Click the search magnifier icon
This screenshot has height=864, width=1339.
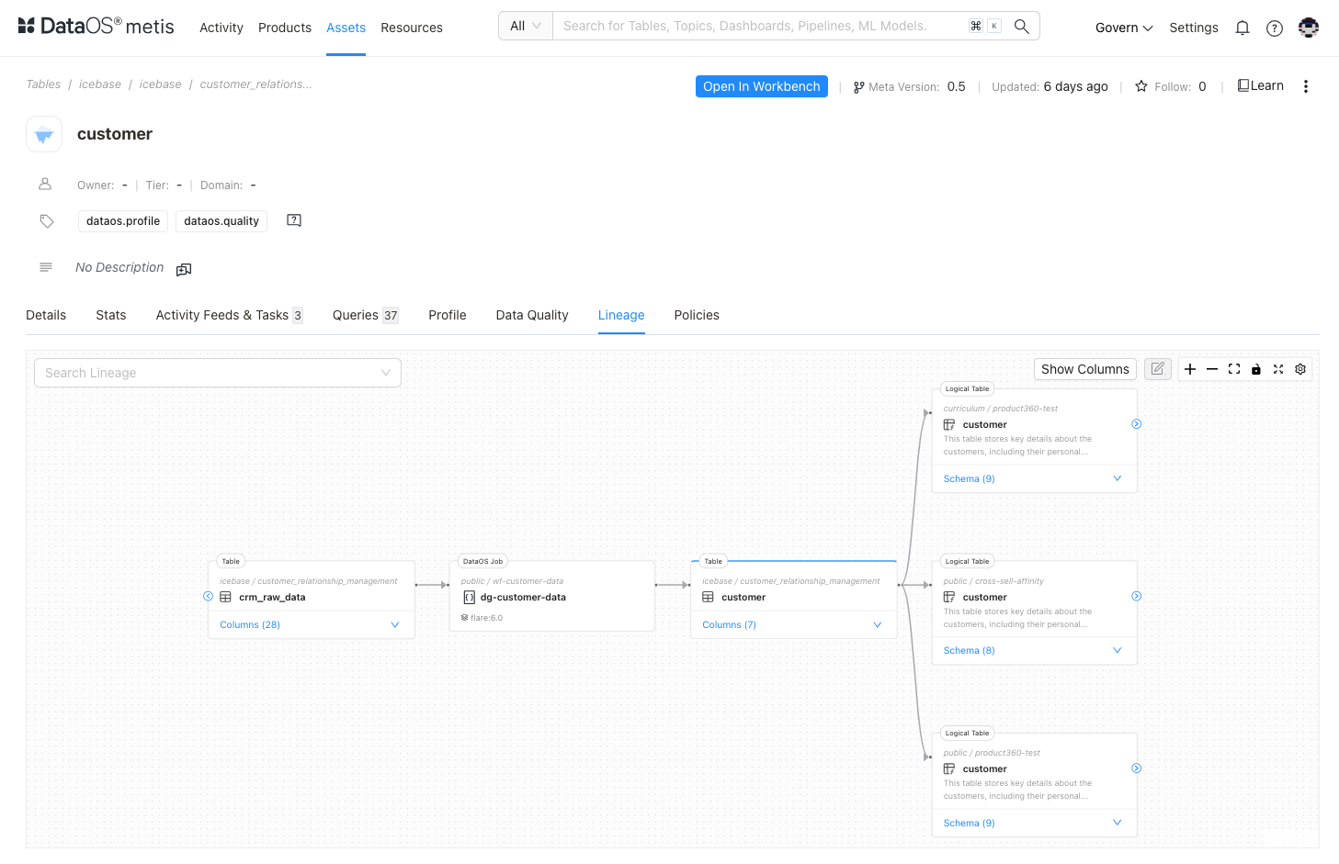[x=1021, y=27]
